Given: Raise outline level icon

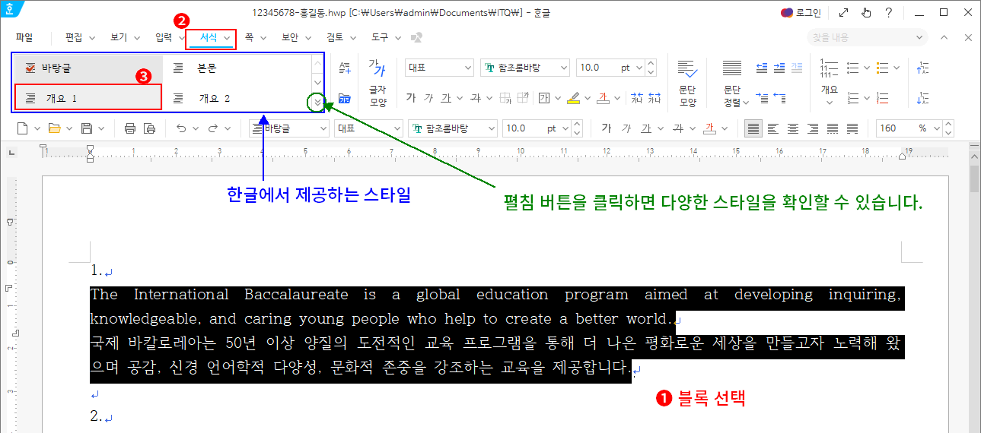Looking at the screenshot, I should pos(923,68).
